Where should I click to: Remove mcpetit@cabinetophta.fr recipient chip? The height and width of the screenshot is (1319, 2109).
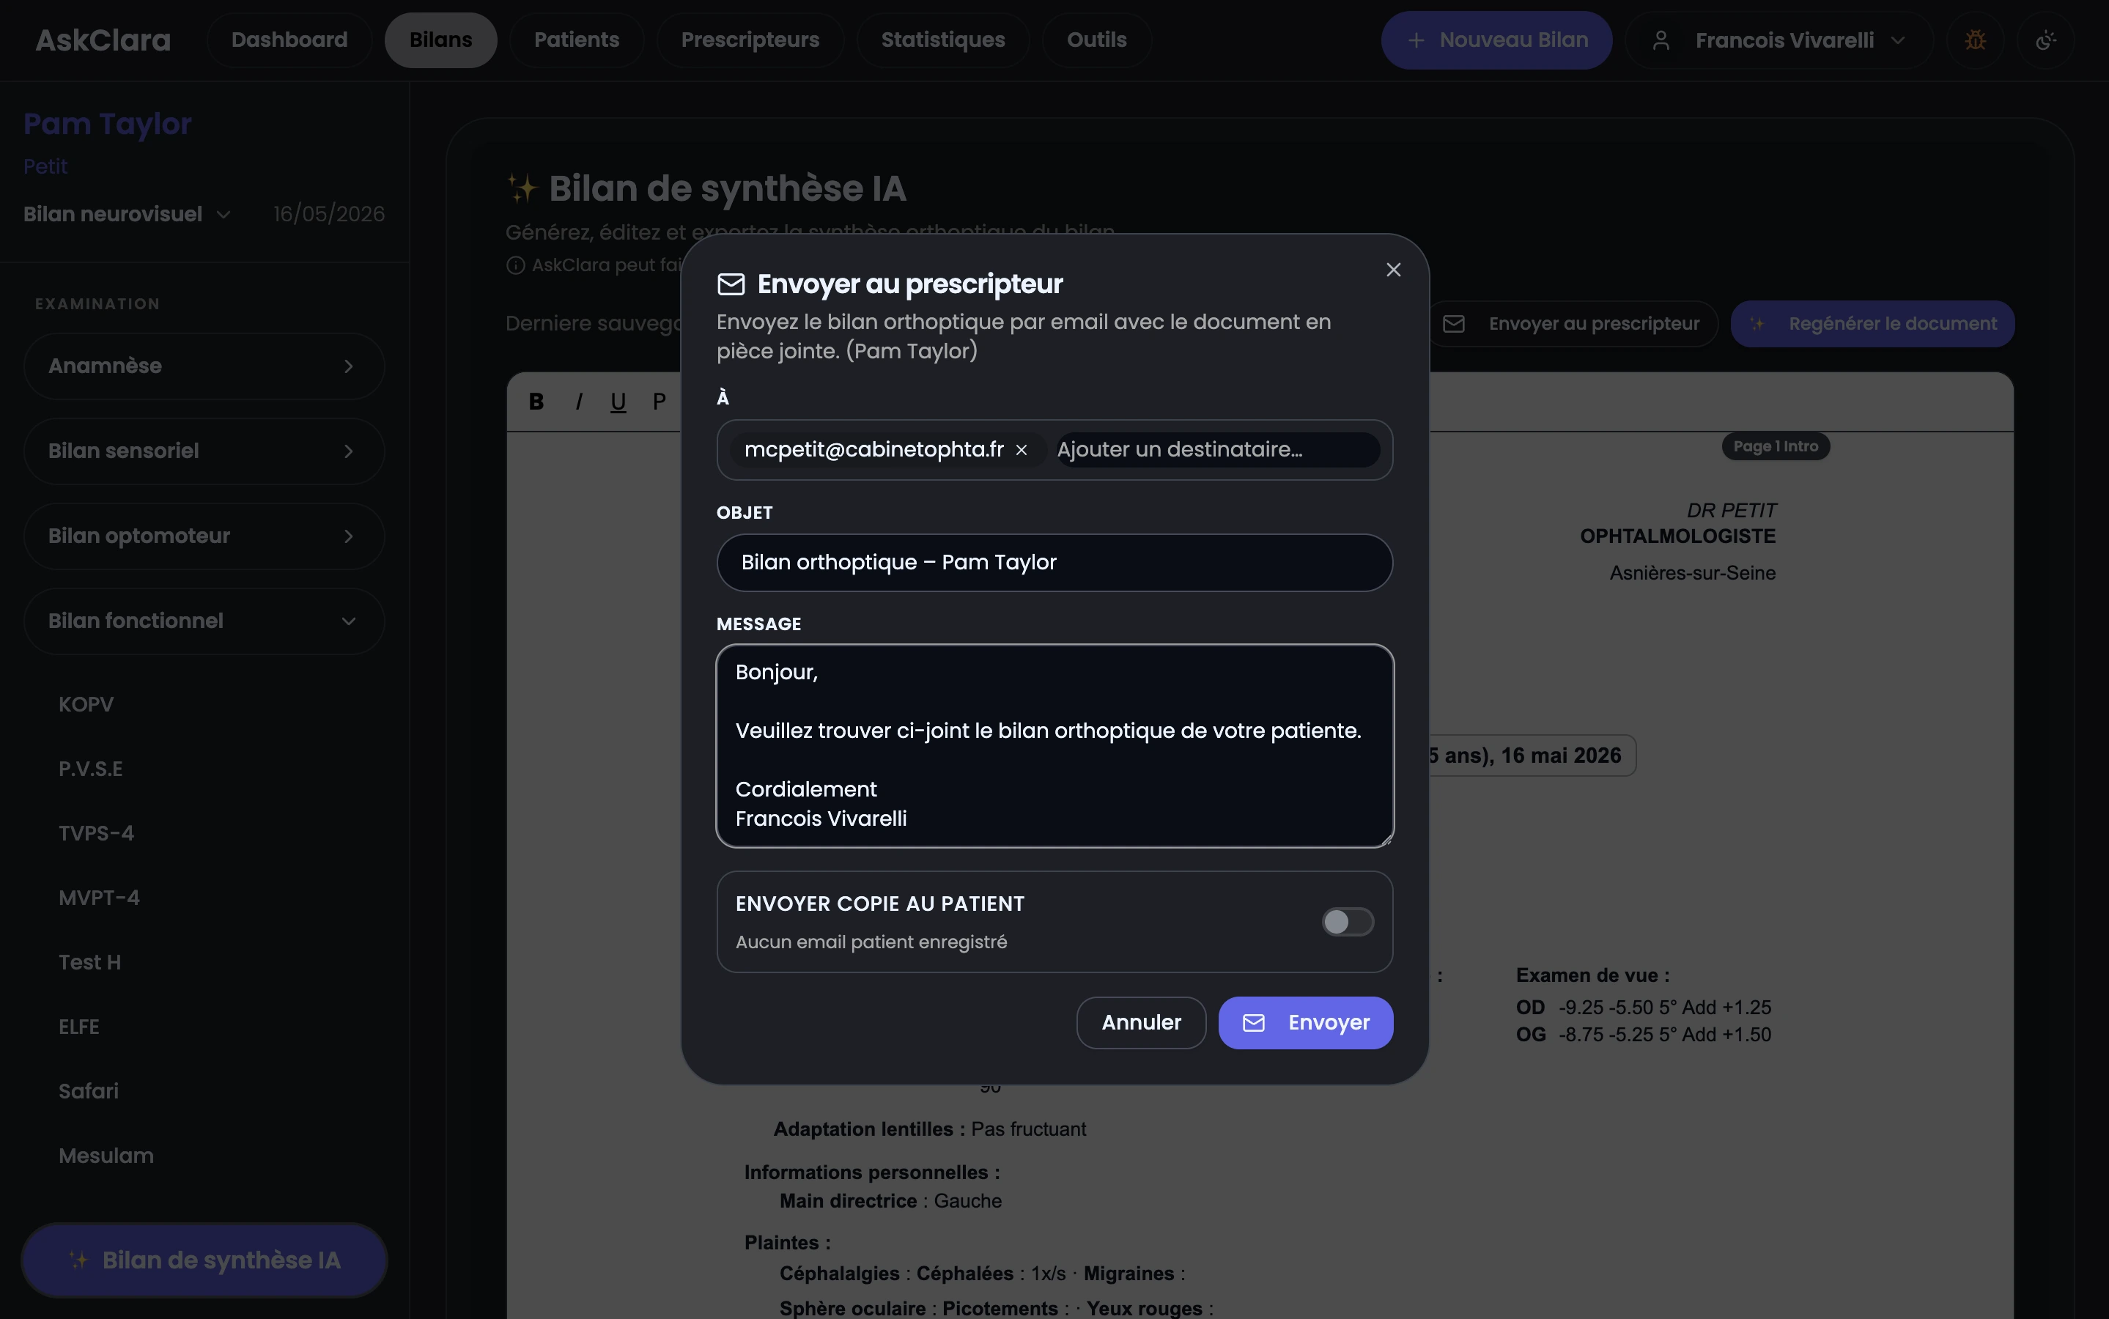pos(1022,450)
